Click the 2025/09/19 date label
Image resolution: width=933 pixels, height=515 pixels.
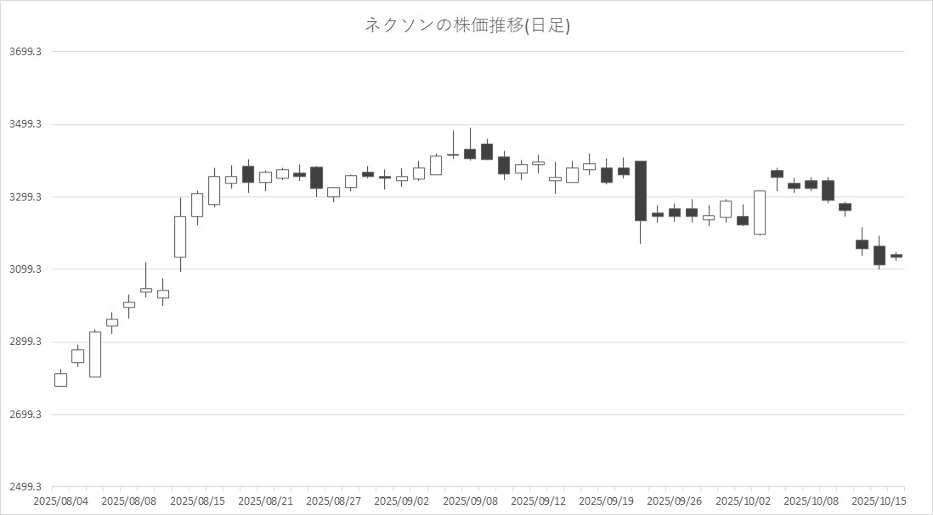click(x=606, y=501)
